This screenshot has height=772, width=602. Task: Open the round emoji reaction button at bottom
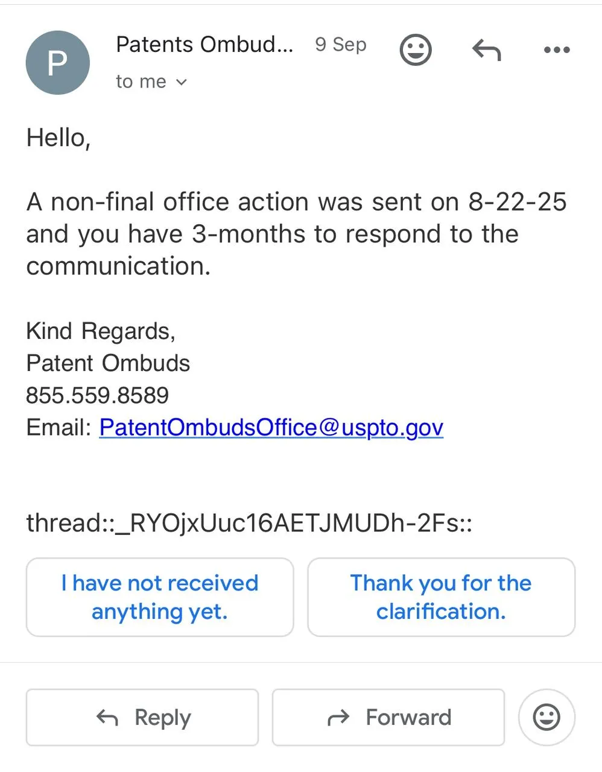(x=547, y=717)
